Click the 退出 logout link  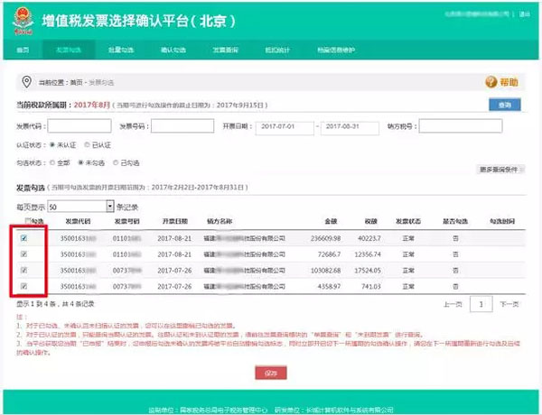click(524, 14)
